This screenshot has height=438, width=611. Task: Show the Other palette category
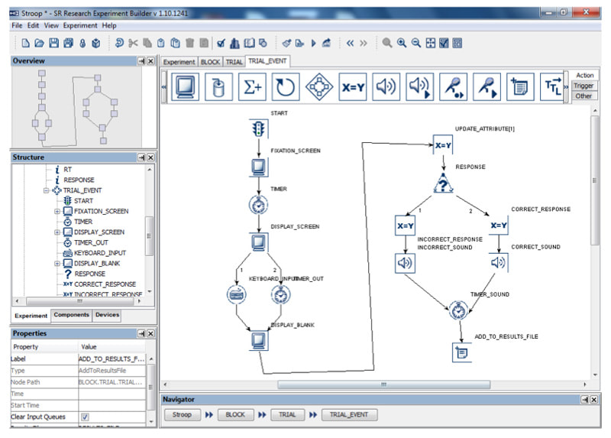584,96
